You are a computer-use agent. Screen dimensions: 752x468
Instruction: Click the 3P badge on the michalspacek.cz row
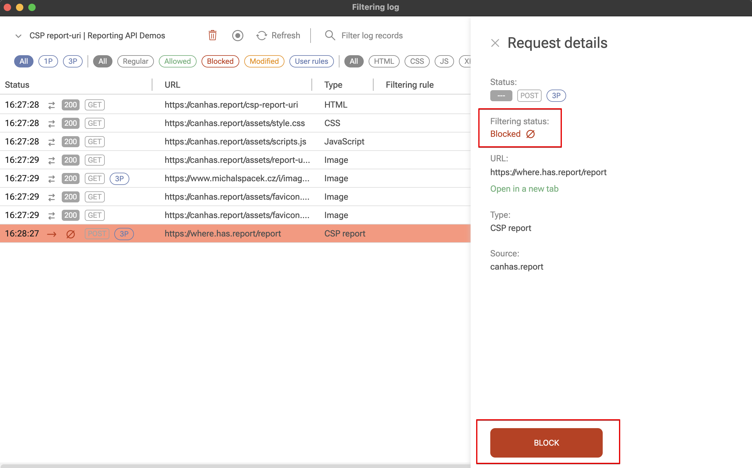[x=120, y=178]
